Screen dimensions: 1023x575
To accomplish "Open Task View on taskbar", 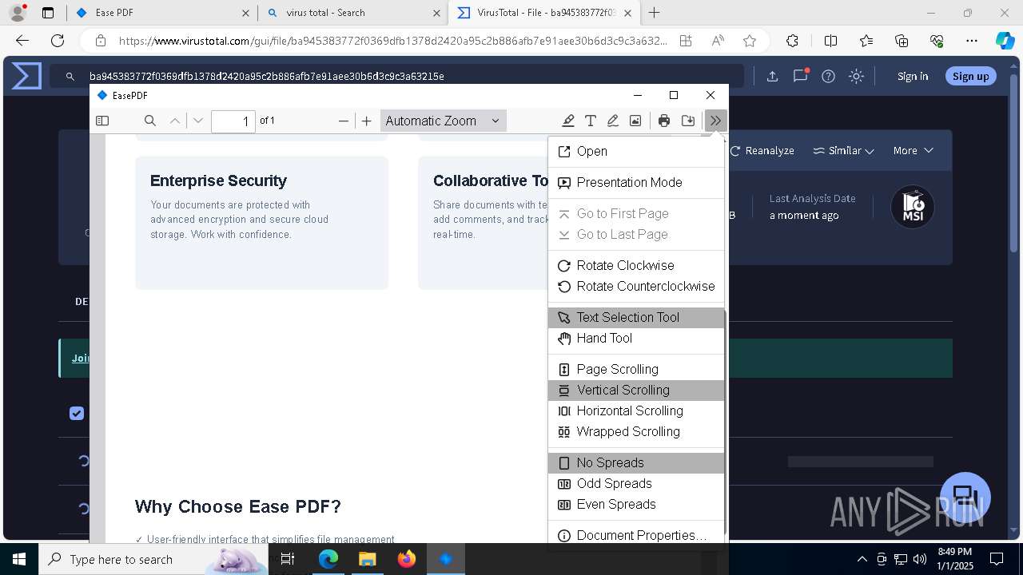I will click(x=288, y=559).
